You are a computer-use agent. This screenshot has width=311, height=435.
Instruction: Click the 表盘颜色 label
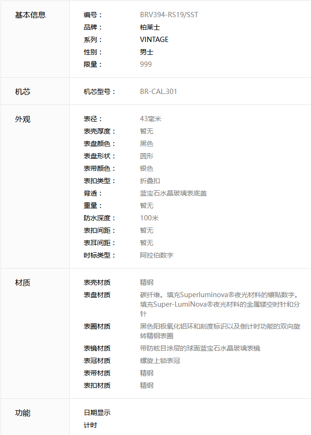pyautogui.click(x=100, y=144)
